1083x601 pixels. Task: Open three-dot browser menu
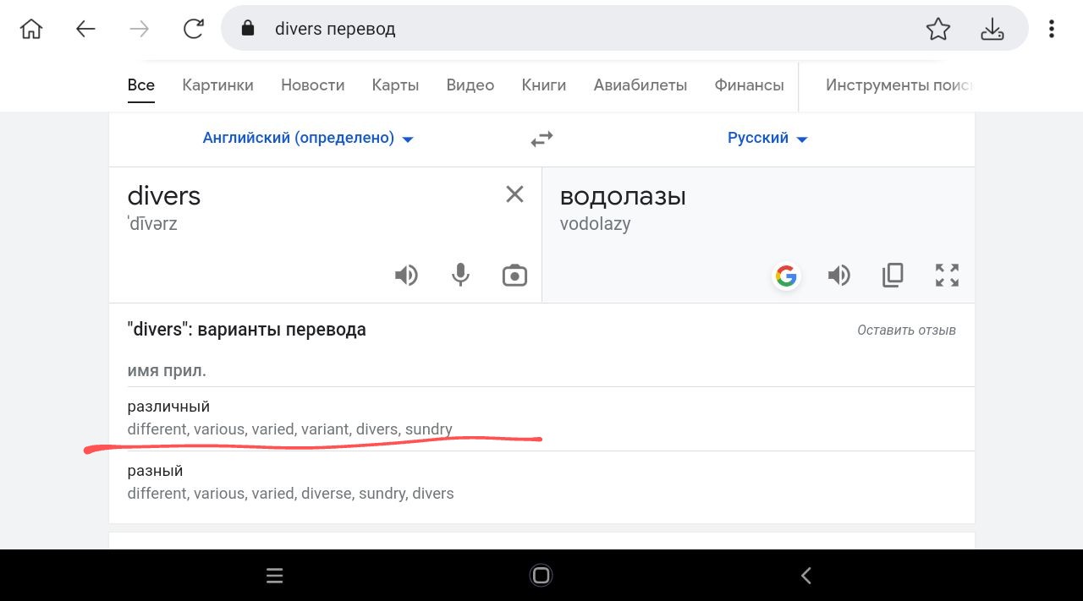[x=1051, y=29]
